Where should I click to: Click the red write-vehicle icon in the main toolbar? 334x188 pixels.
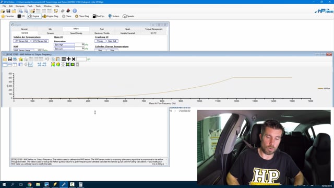click(68, 10)
